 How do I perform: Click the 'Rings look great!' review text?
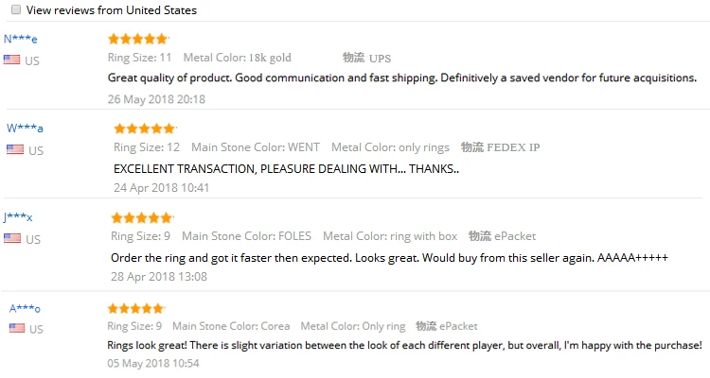tap(404, 345)
